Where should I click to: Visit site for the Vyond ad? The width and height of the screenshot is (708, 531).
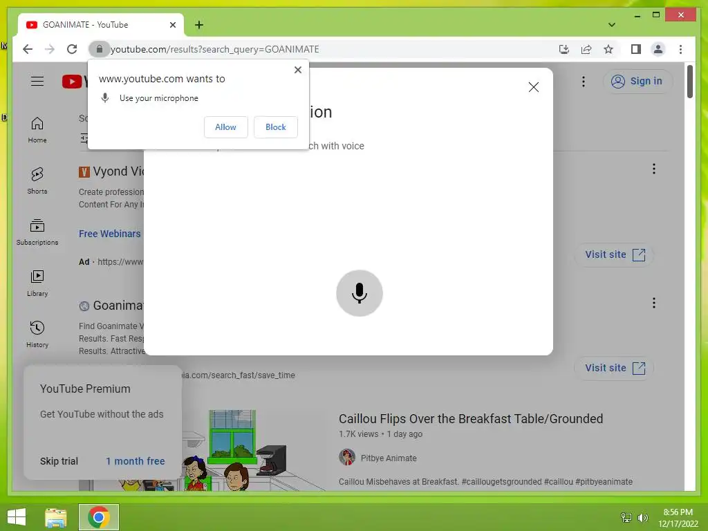pyautogui.click(x=615, y=254)
